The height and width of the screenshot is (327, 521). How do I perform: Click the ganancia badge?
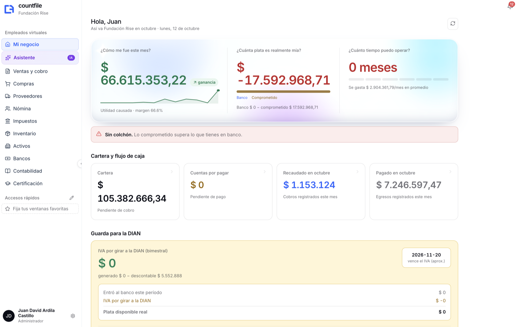coord(204,82)
